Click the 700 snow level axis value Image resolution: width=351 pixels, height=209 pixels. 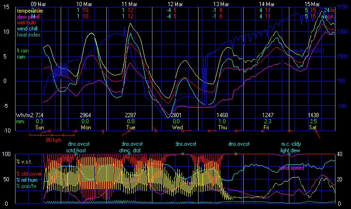click(x=341, y=81)
